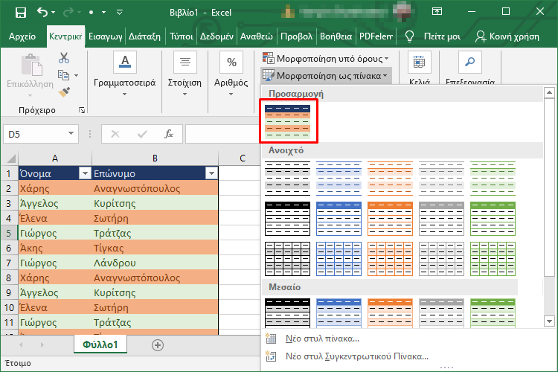Select all cells with corner triangle
The height and width of the screenshot is (372, 558).
click(10, 158)
